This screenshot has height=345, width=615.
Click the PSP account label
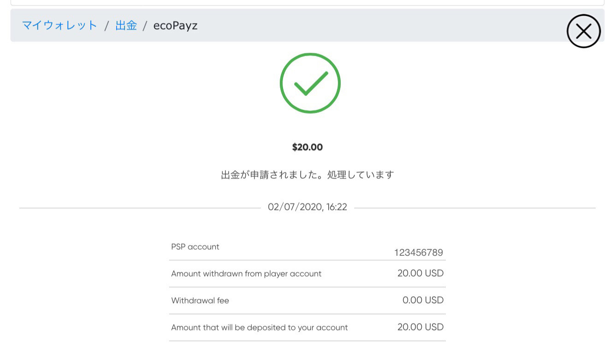click(195, 247)
